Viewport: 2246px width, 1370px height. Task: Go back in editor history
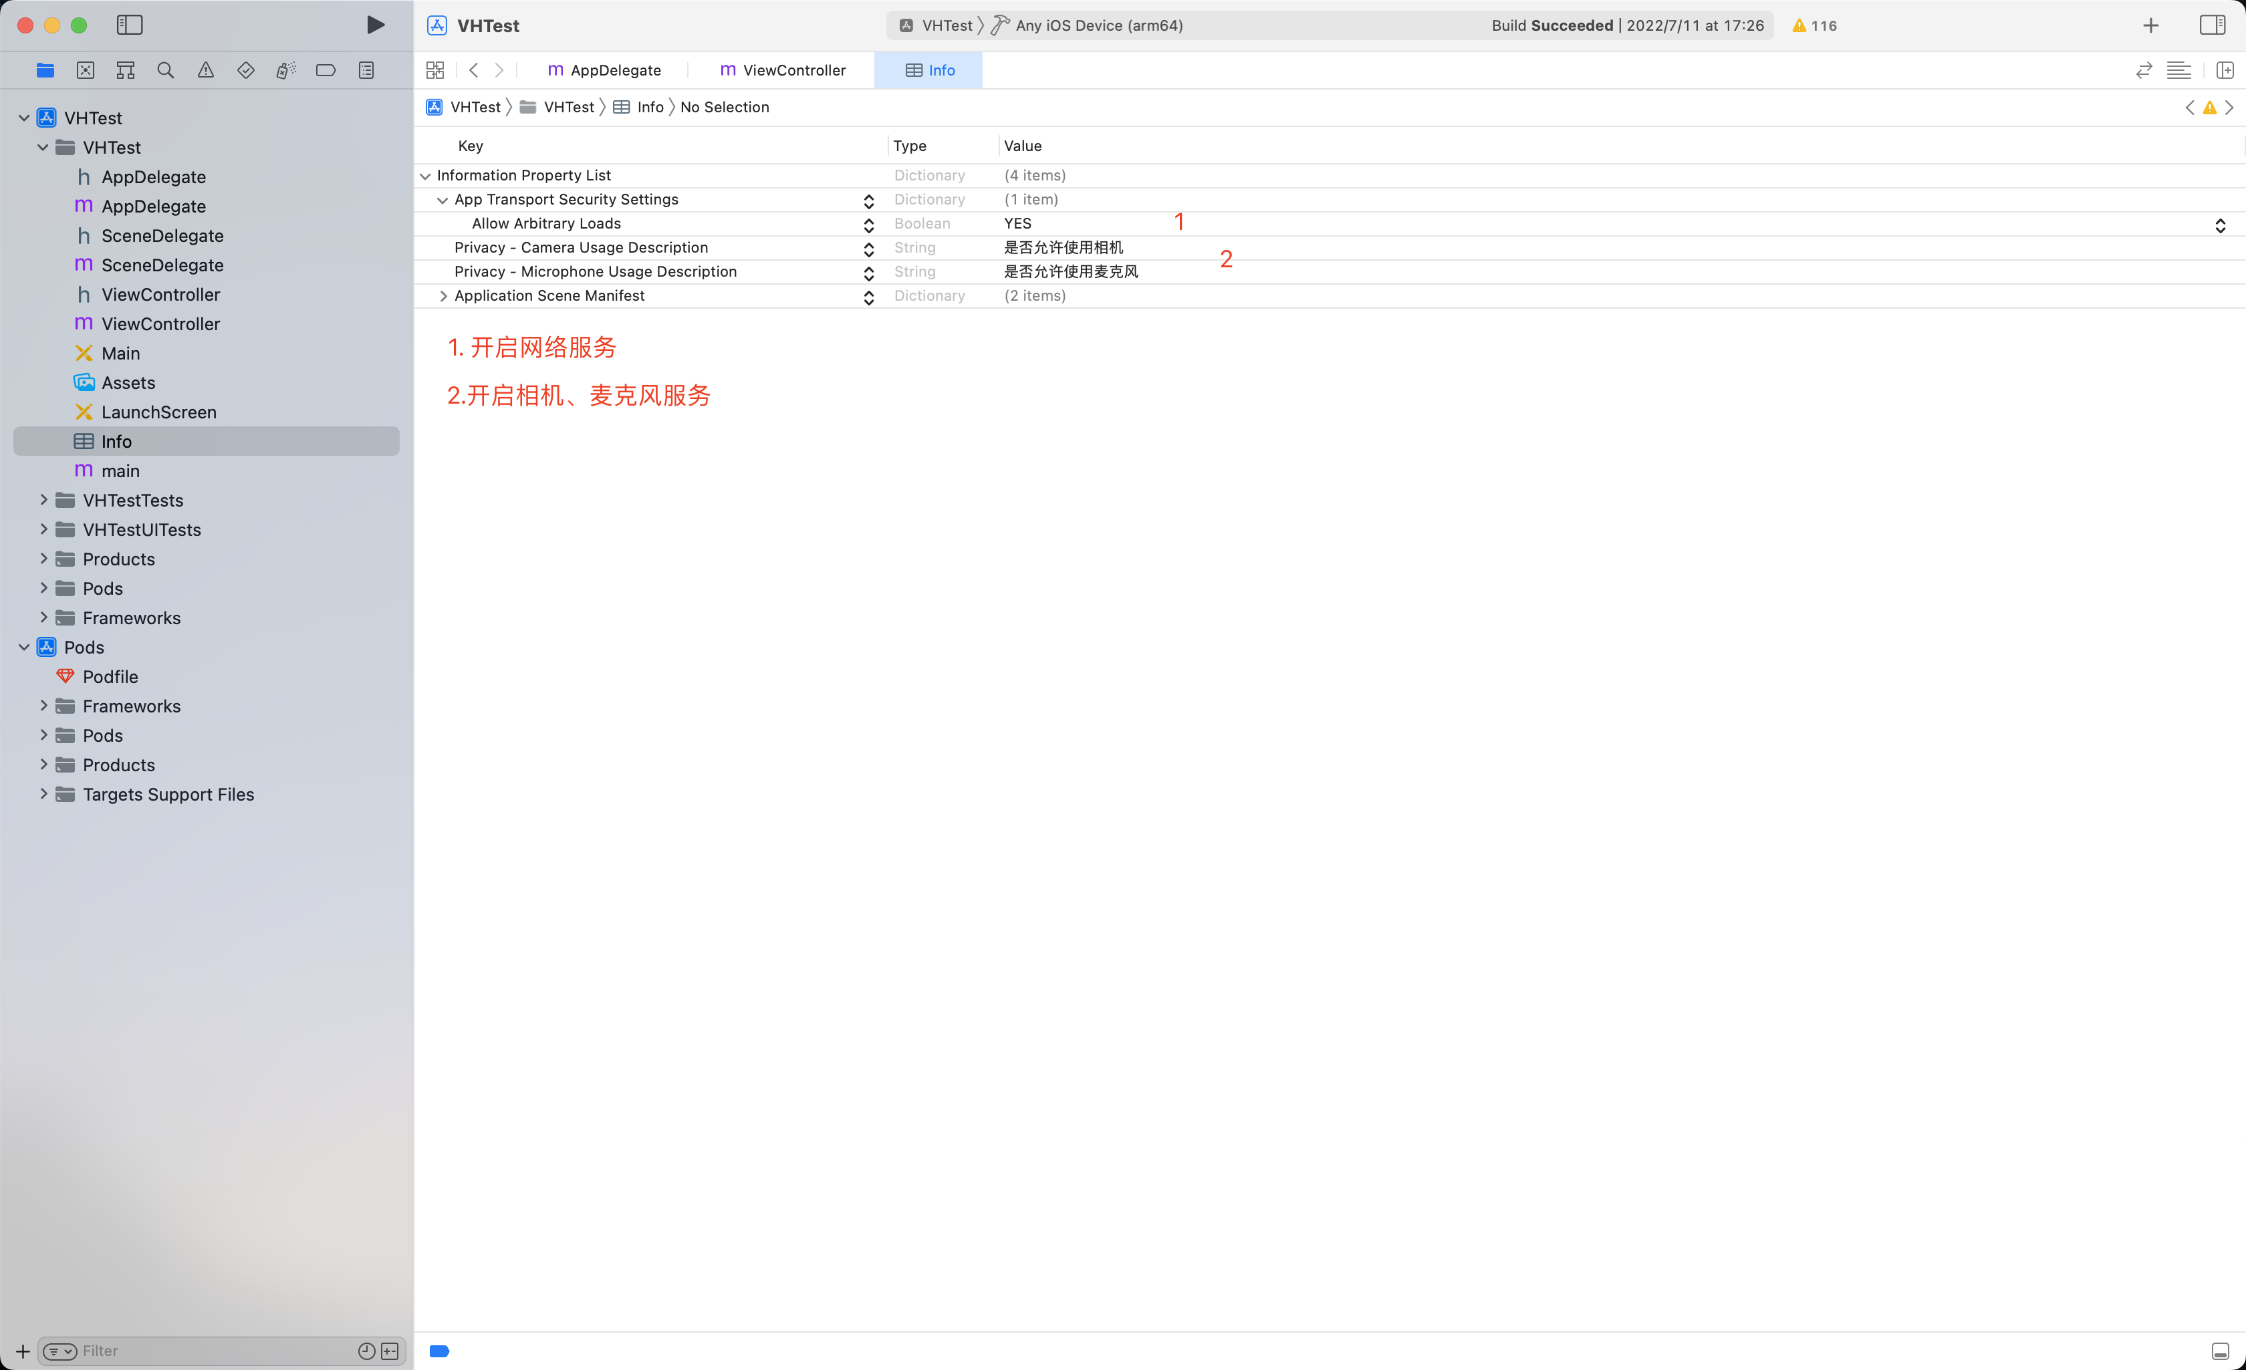pyautogui.click(x=473, y=70)
